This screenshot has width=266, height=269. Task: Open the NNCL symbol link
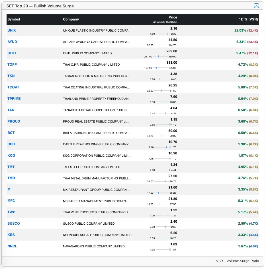tap(12, 246)
